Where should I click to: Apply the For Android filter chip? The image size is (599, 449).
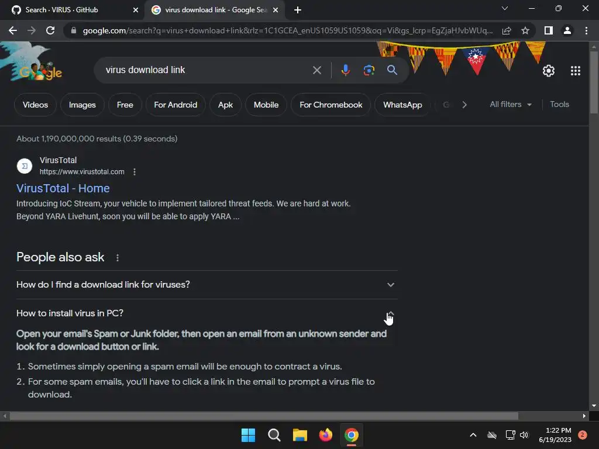point(175,105)
